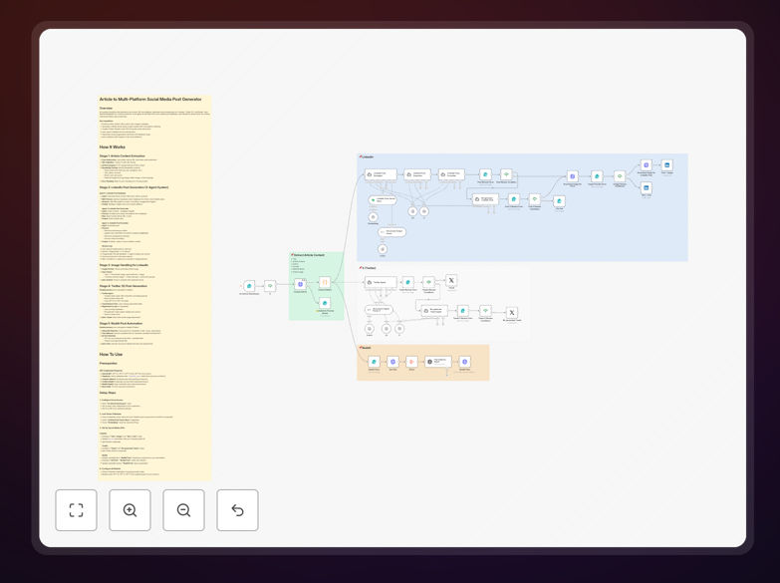Select the last purple node in the Reddit section
This screenshot has height=583, width=780.
pyautogui.click(x=464, y=362)
